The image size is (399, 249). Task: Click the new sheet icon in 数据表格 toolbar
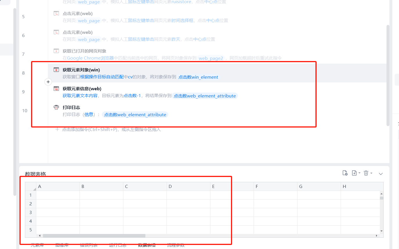[345, 173]
